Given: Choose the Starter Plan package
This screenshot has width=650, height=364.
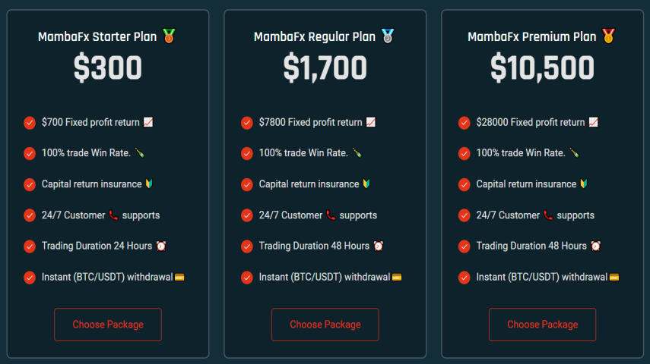Looking at the screenshot, I should (x=108, y=325).
